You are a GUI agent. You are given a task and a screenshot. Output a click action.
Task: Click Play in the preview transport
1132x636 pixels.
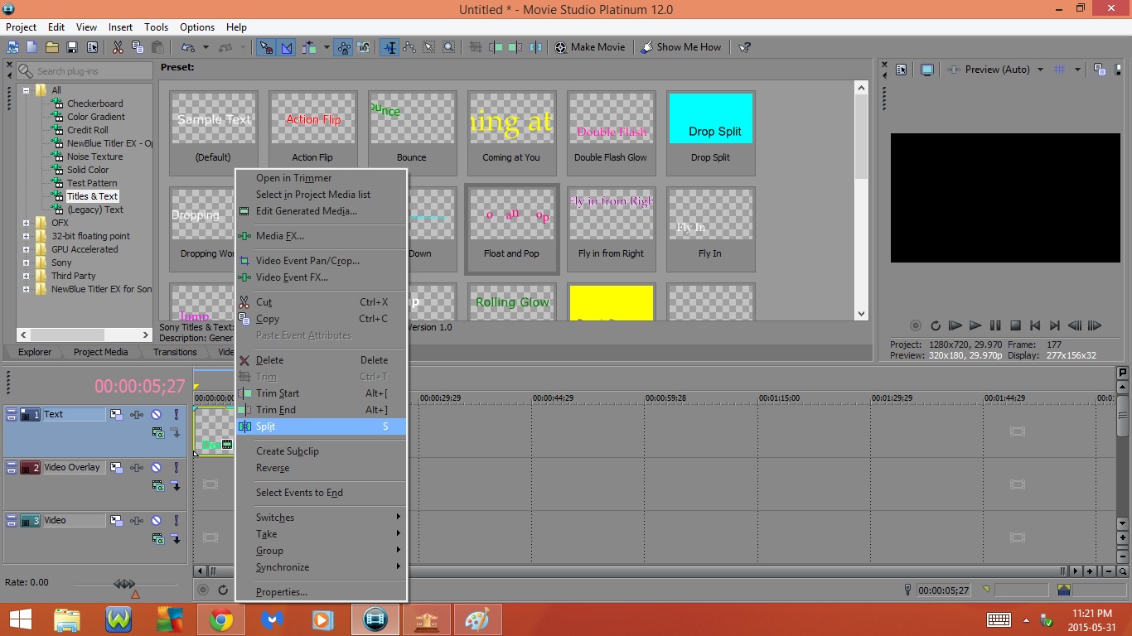point(975,326)
